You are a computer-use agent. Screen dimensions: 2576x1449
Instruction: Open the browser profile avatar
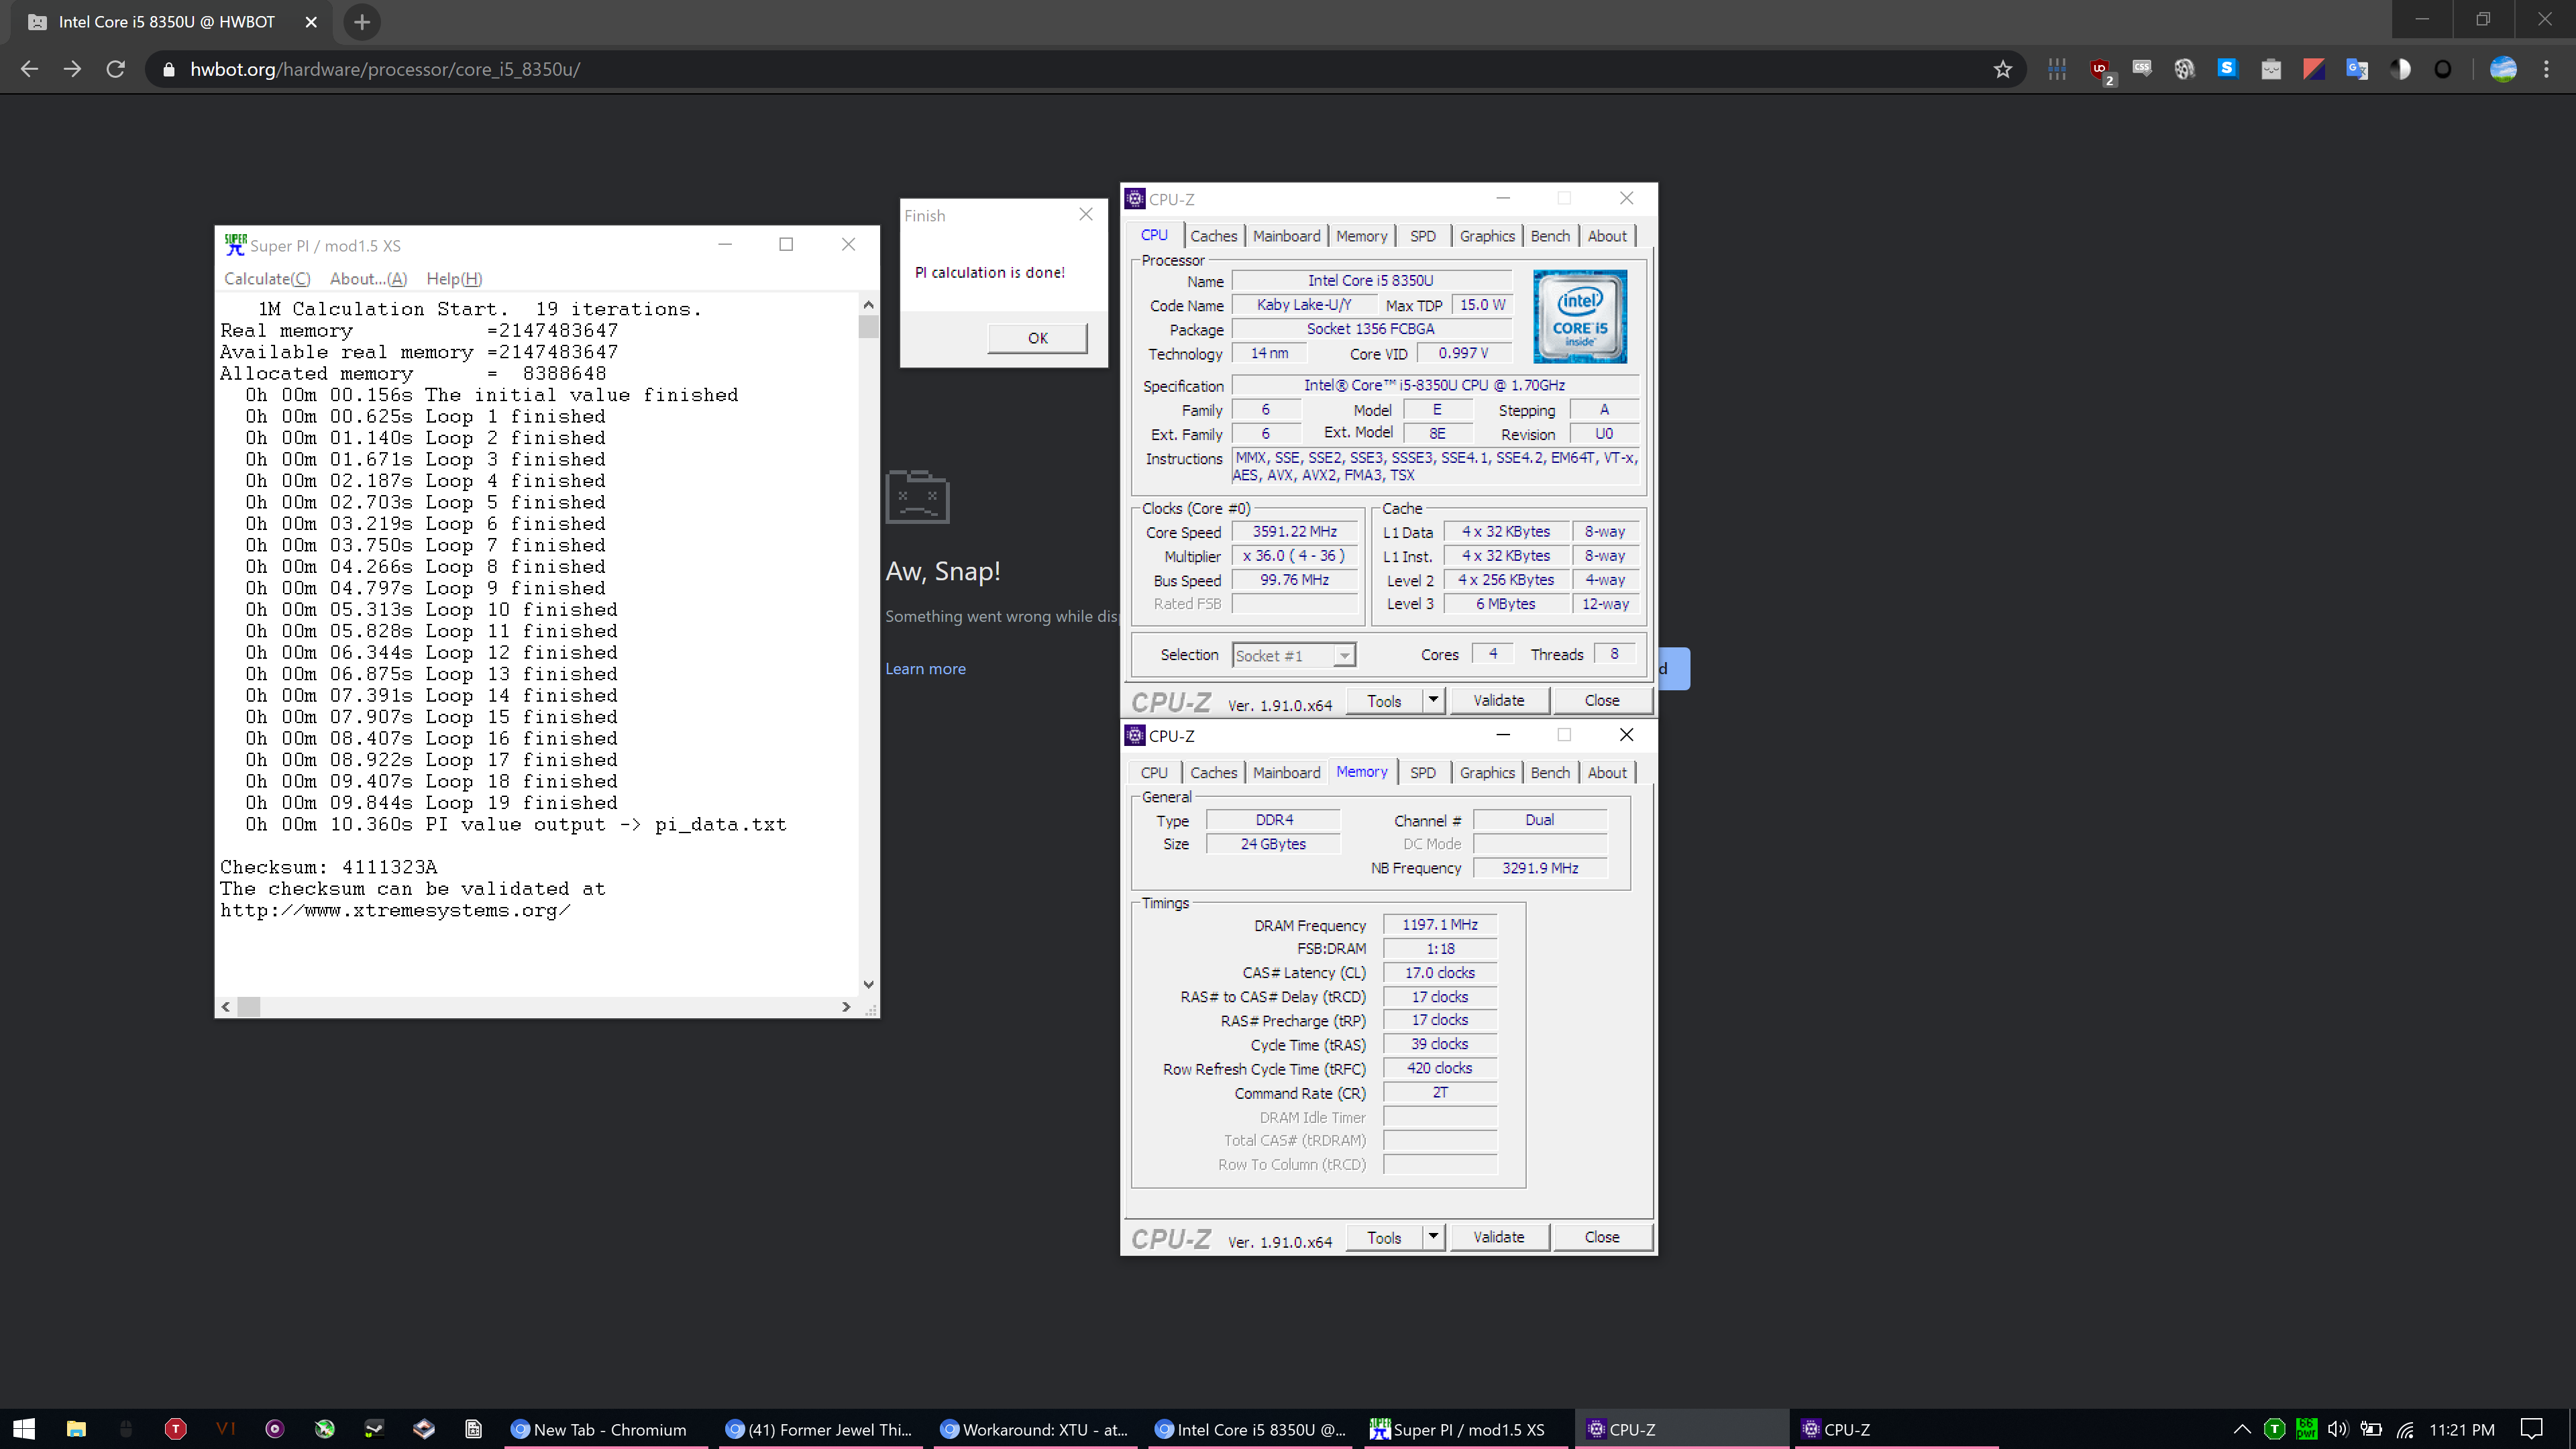tap(2503, 69)
